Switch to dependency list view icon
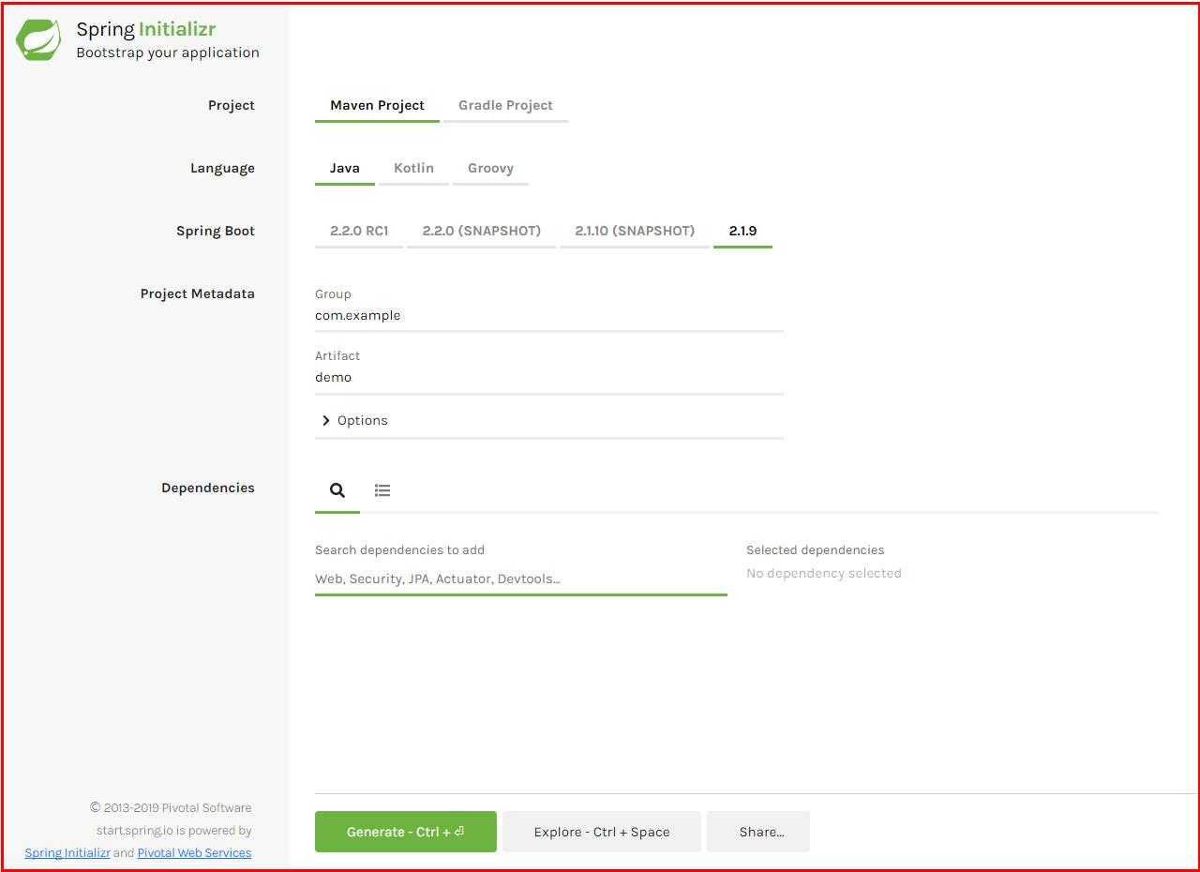This screenshot has width=1200, height=872. coord(382,490)
